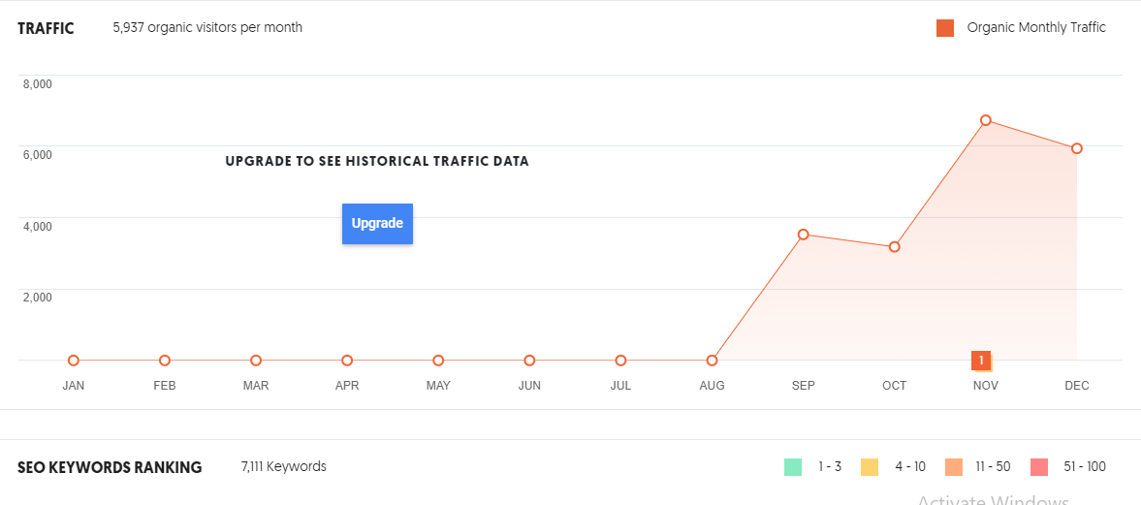The width and height of the screenshot is (1141, 505).
Task: Click the September traffic data point
Action: pyautogui.click(x=803, y=235)
